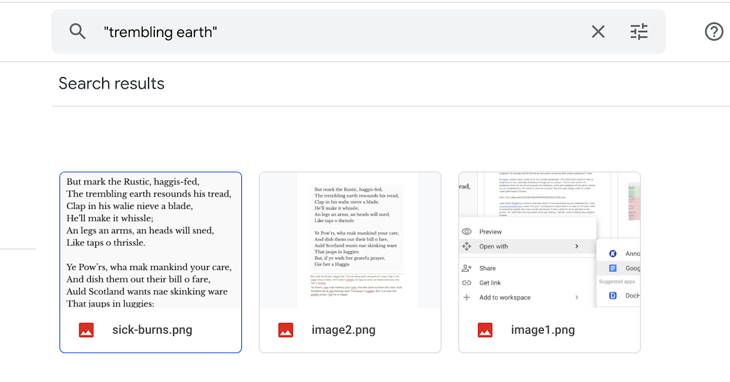Click the Google Docs icon in image1 thumbnail

[613, 268]
